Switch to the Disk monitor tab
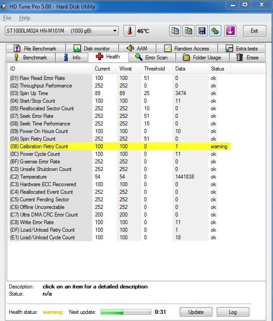Viewport: 273px width, 321px height. tap(92, 49)
